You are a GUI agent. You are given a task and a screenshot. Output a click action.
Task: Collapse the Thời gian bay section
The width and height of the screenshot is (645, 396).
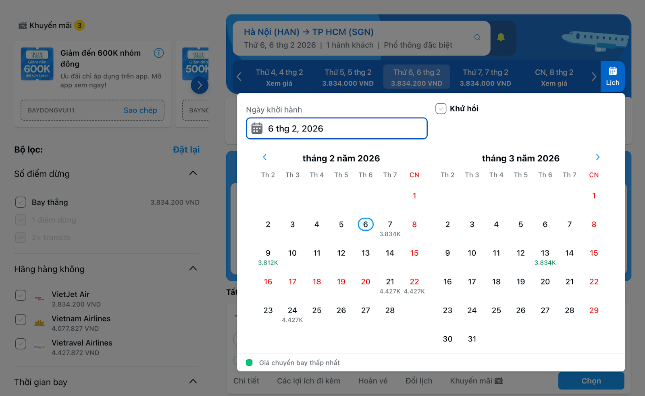193,381
